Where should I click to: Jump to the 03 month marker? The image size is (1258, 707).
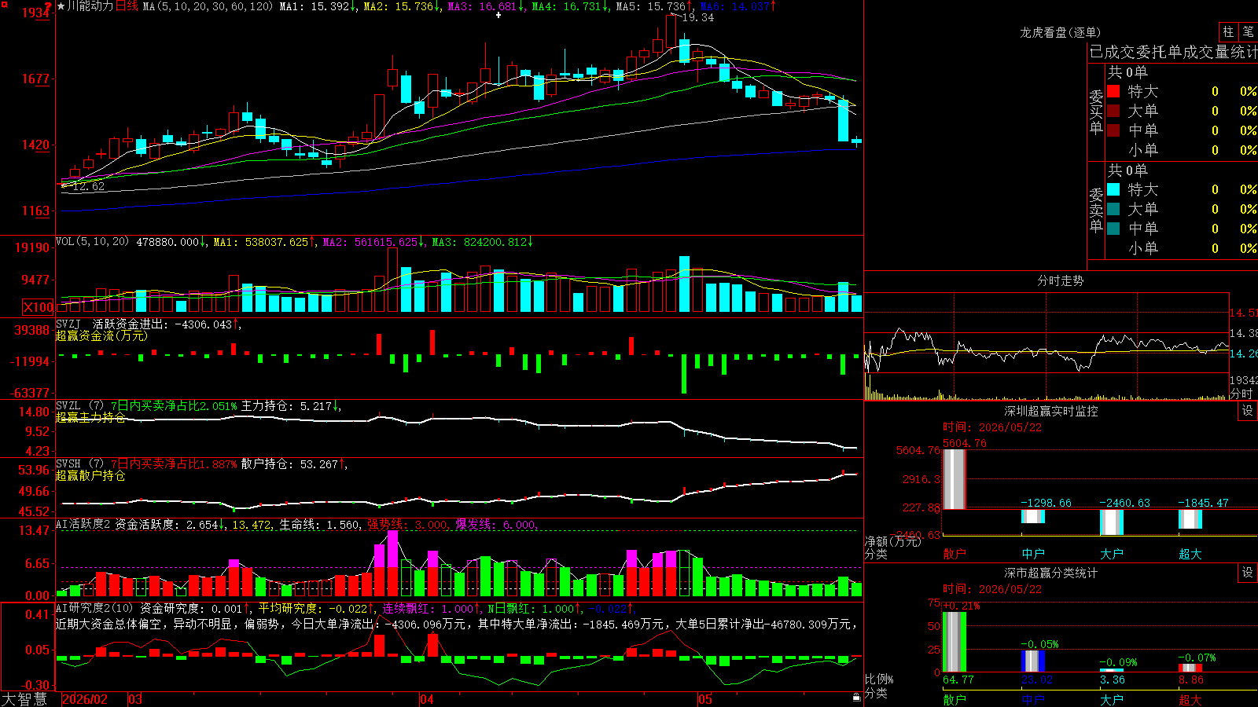pyautogui.click(x=135, y=699)
